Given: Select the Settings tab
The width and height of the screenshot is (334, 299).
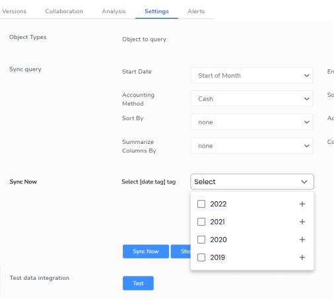Looking at the screenshot, I should [156, 11].
